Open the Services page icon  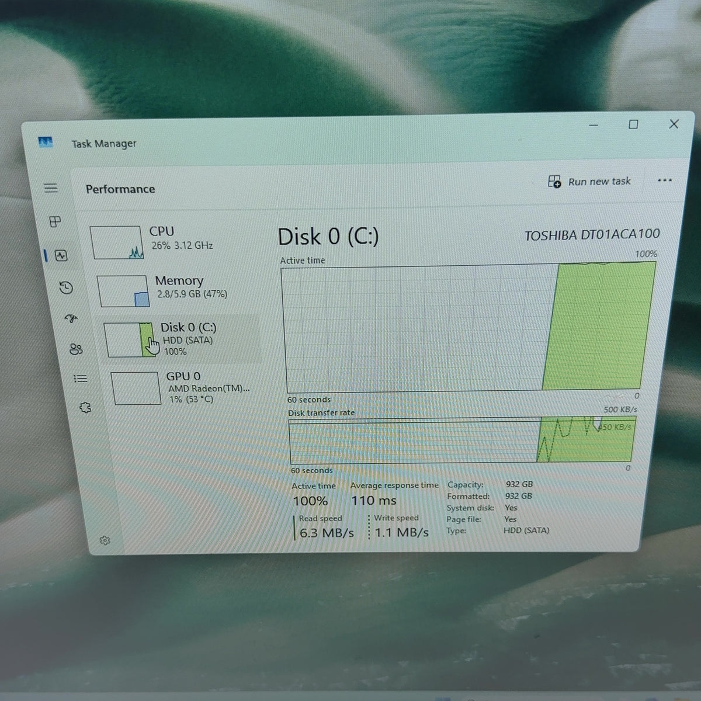pos(85,408)
